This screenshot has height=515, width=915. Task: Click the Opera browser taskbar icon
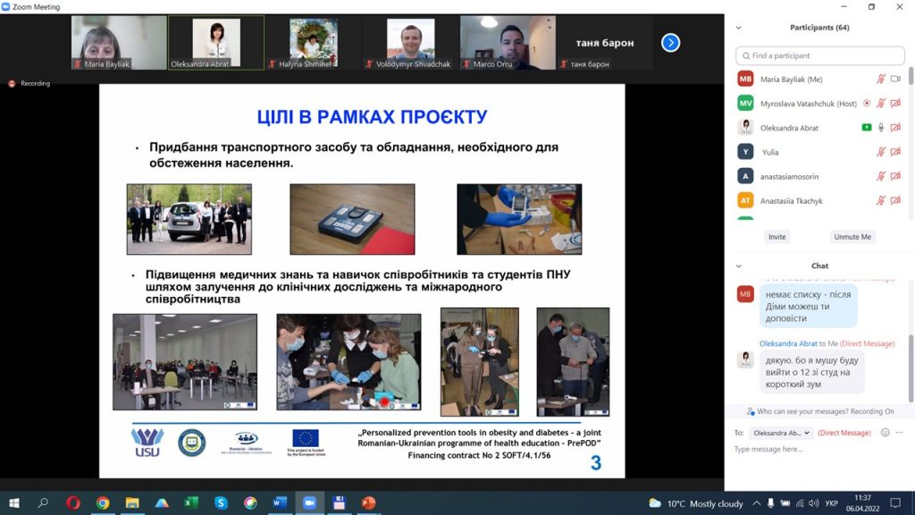coord(73,502)
